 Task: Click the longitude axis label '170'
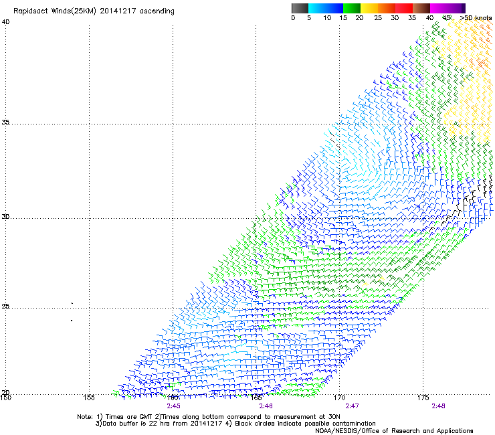click(x=340, y=398)
